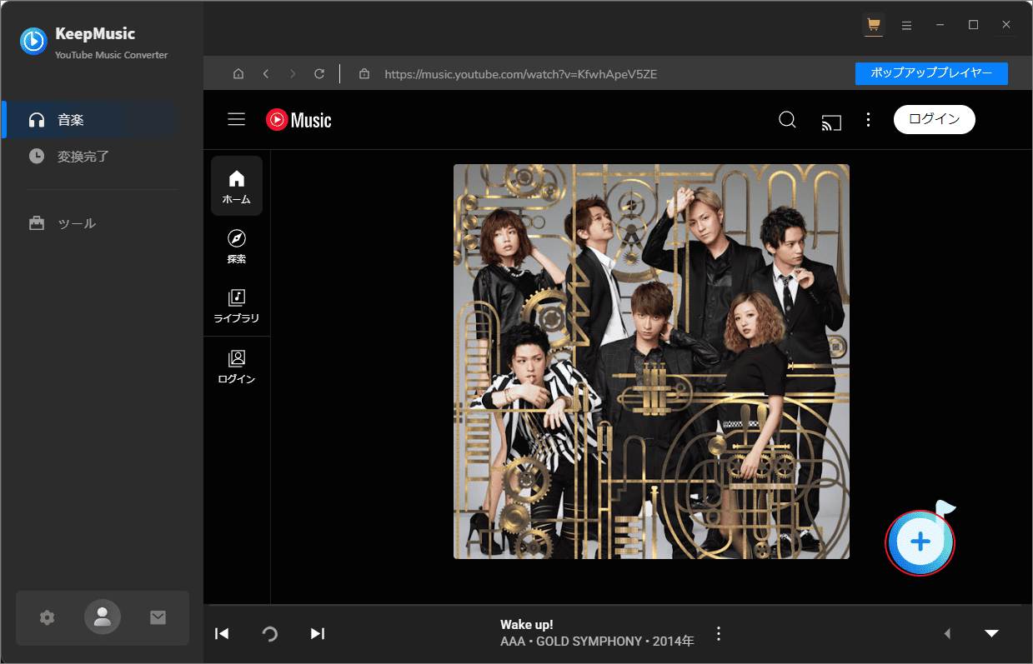Select ホーム in the YouTube Music sidebar

[237, 187]
